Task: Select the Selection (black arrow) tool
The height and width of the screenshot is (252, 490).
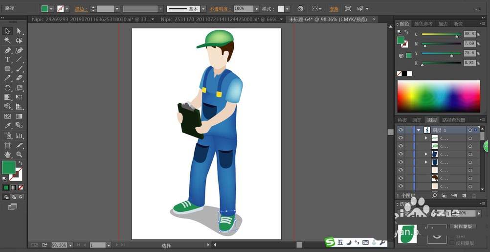Action: (x=8, y=31)
